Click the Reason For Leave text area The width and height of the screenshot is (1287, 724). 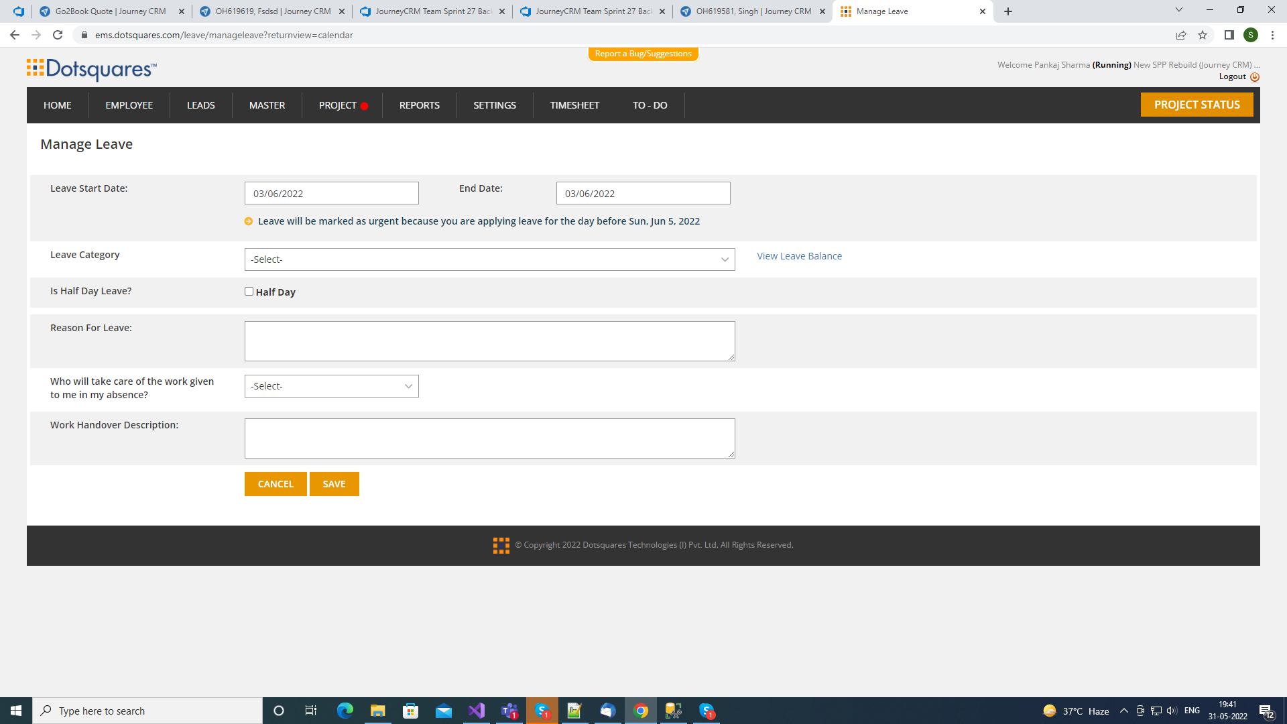click(489, 341)
